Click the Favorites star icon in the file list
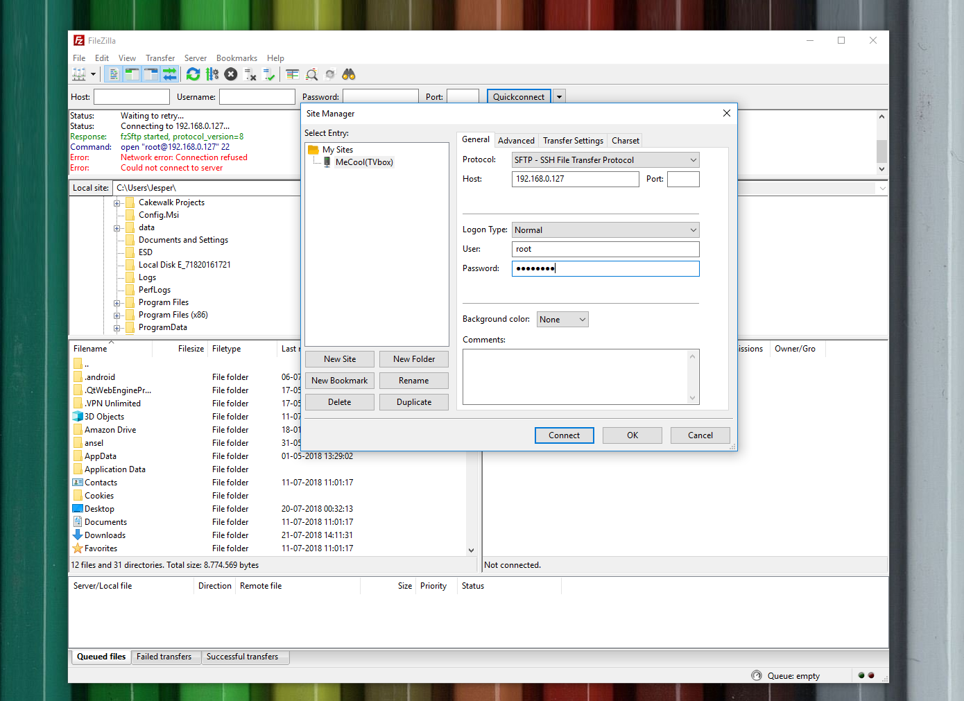The image size is (964, 701). tap(78, 548)
